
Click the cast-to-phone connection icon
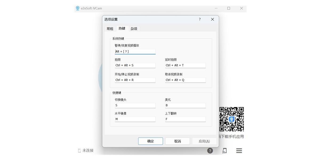click(x=224, y=150)
